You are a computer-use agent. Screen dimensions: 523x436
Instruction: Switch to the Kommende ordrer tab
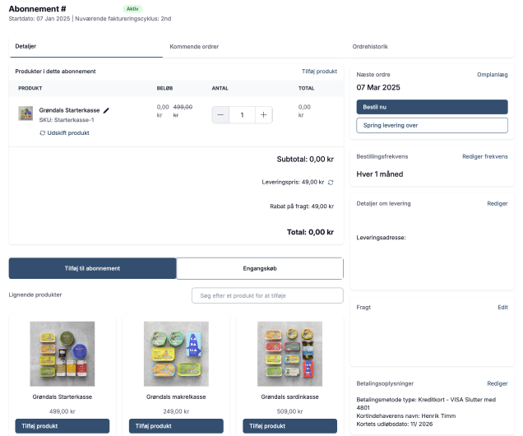click(194, 47)
